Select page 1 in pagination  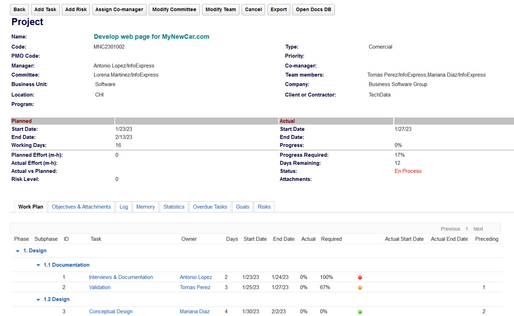point(467,229)
